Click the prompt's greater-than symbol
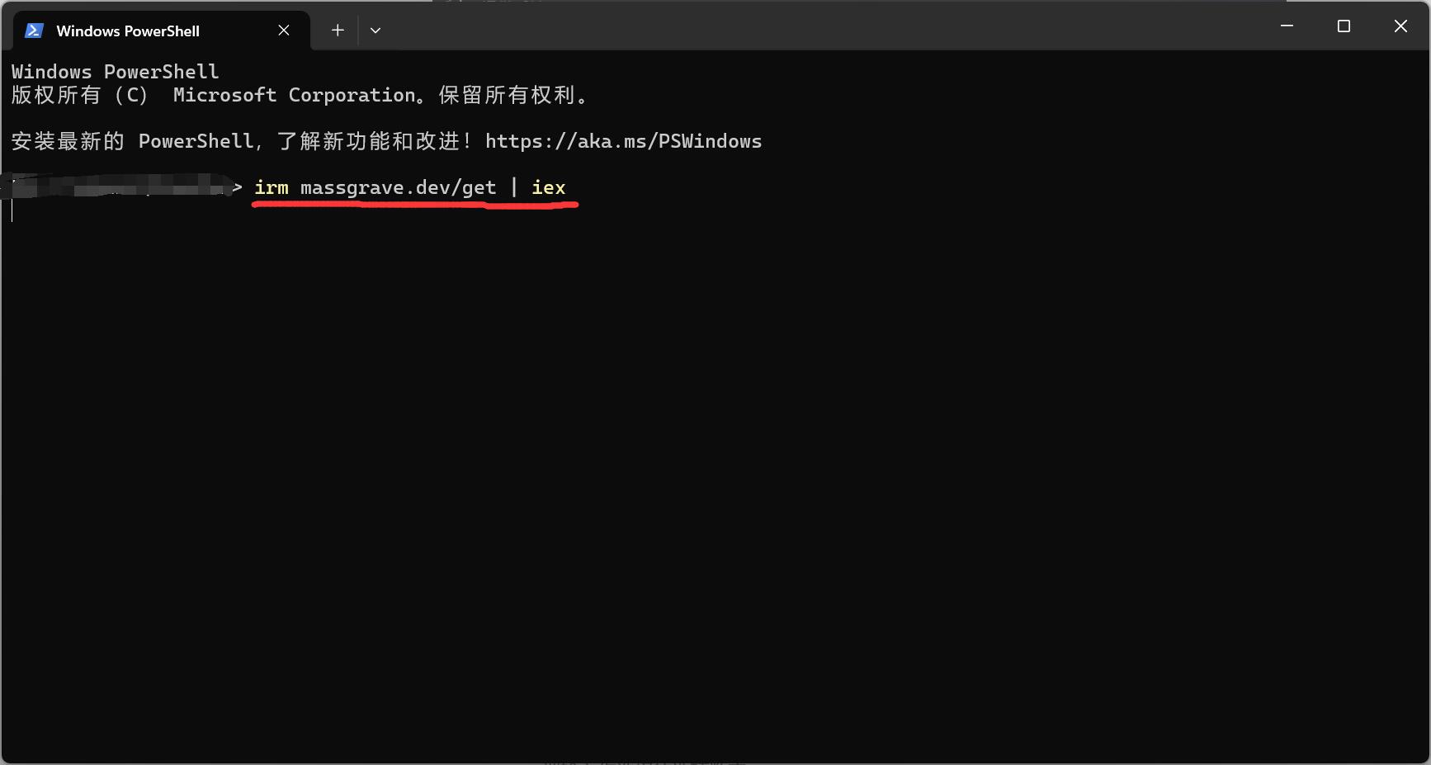Viewport: 1431px width, 765px height. tap(238, 188)
